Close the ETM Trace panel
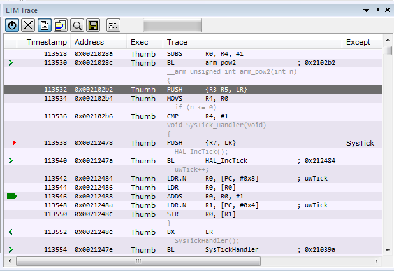This screenshot has width=394, height=271. [386, 10]
